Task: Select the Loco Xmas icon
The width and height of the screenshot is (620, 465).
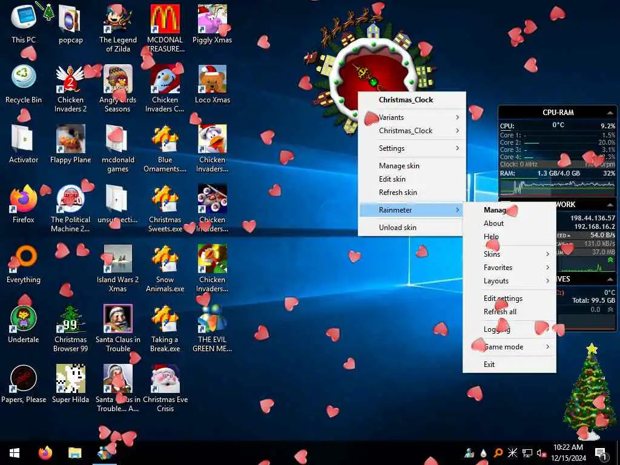Action: (213, 84)
